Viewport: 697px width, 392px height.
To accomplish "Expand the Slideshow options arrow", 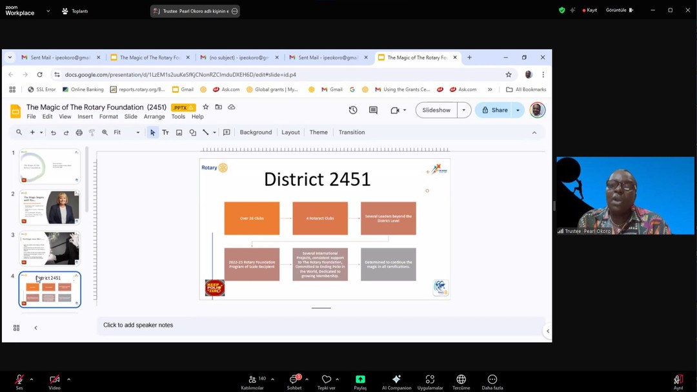I will coord(463,110).
